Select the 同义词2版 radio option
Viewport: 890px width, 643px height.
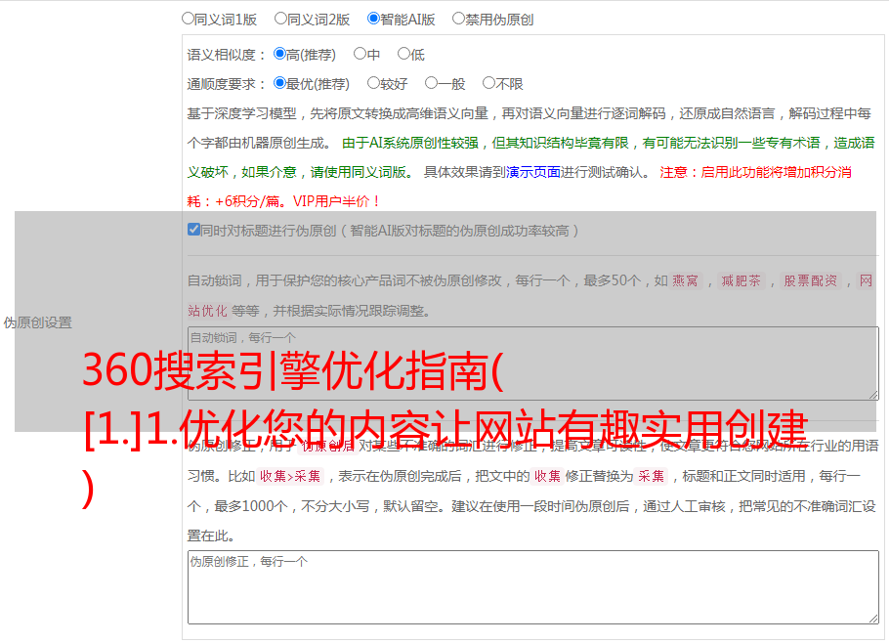pyautogui.click(x=280, y=19)
